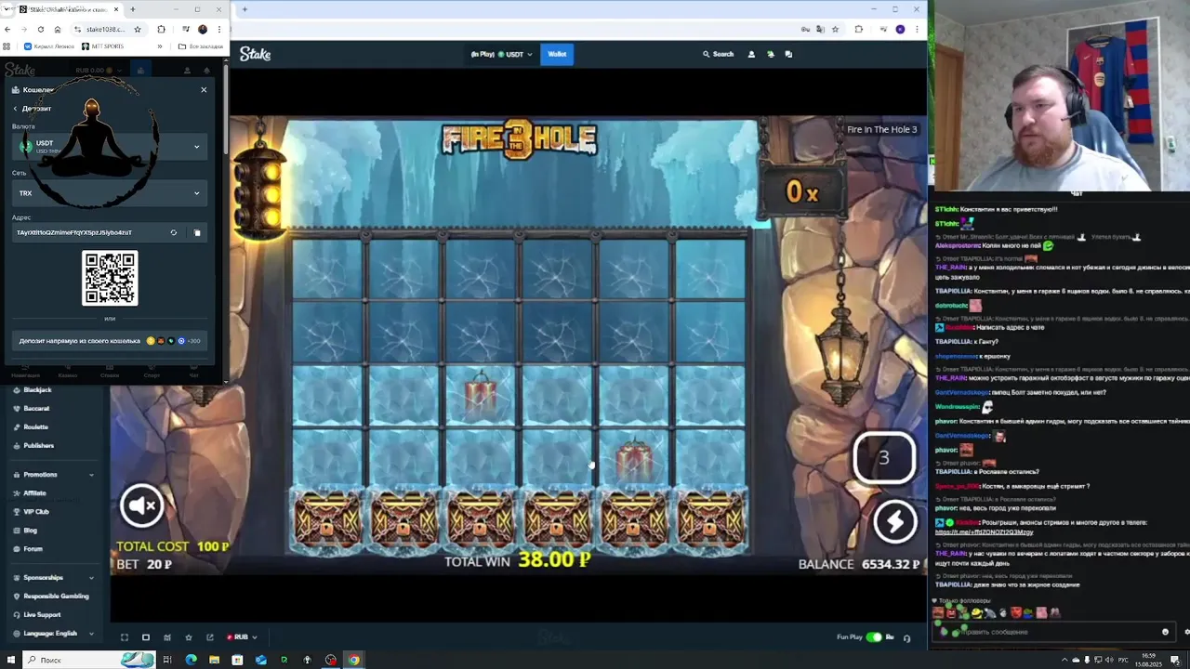Open Affiliate in the sidebar
Viewport: 1190px width, 669px height.
34,493
